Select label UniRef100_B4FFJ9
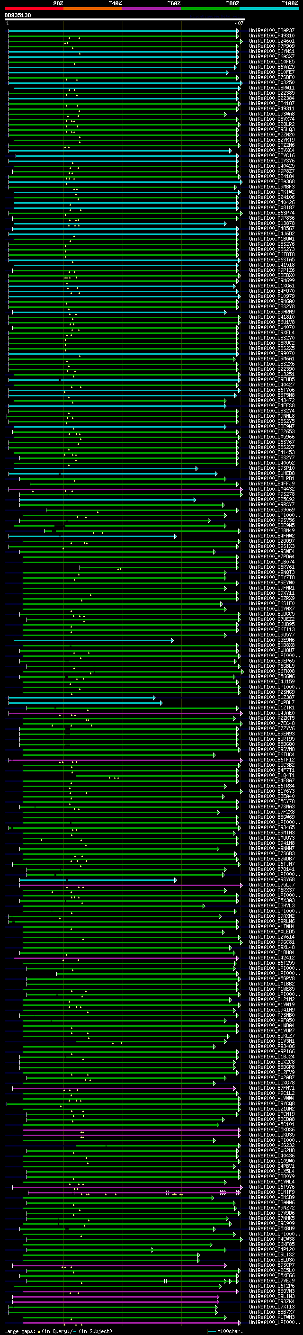 tap(272, 484)
